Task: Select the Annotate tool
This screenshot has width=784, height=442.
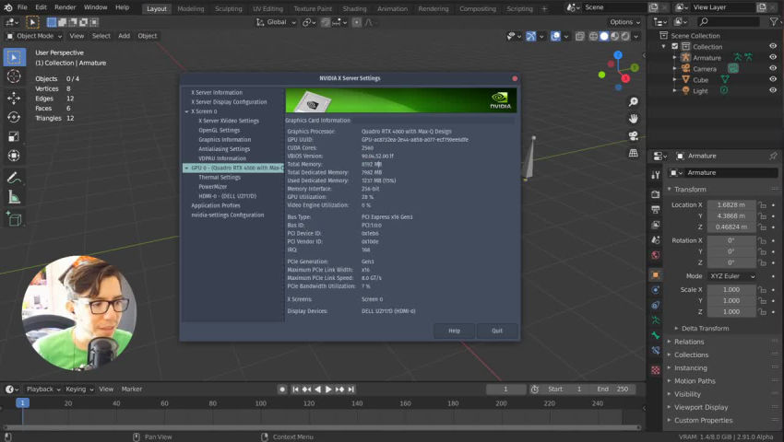Action: tap(14, 178)
